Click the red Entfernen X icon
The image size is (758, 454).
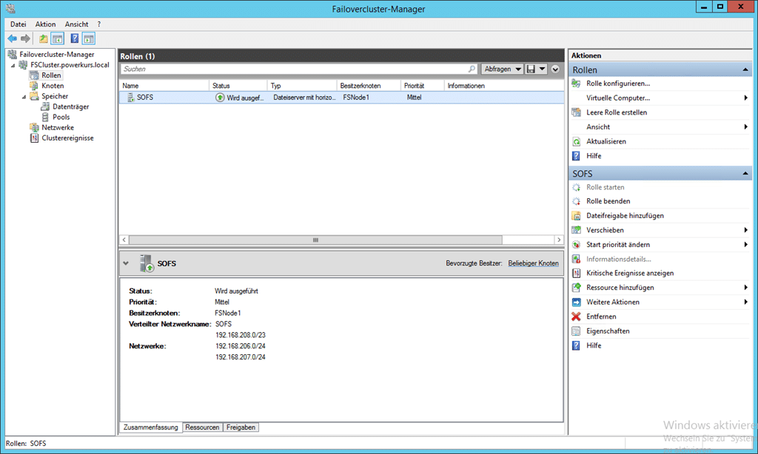576,316
